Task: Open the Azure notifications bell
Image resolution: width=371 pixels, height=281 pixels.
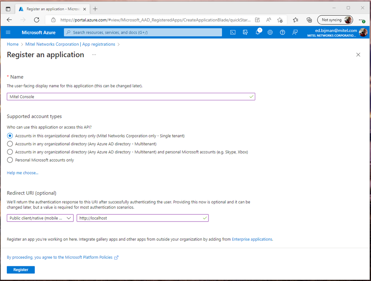Action: (x=258, y=32)
